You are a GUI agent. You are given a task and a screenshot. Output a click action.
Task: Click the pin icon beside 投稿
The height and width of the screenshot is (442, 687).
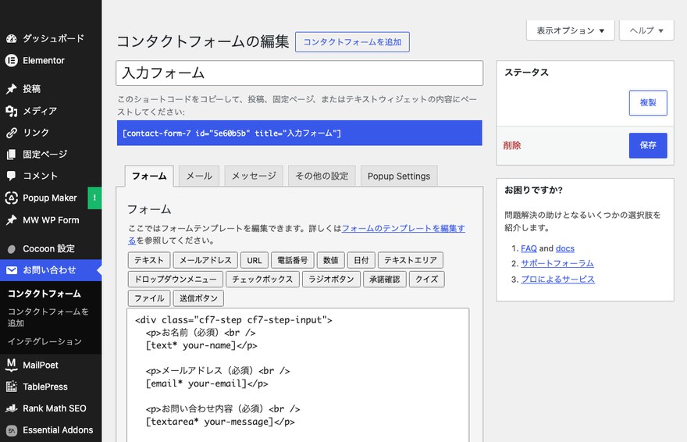pos(12,89)
